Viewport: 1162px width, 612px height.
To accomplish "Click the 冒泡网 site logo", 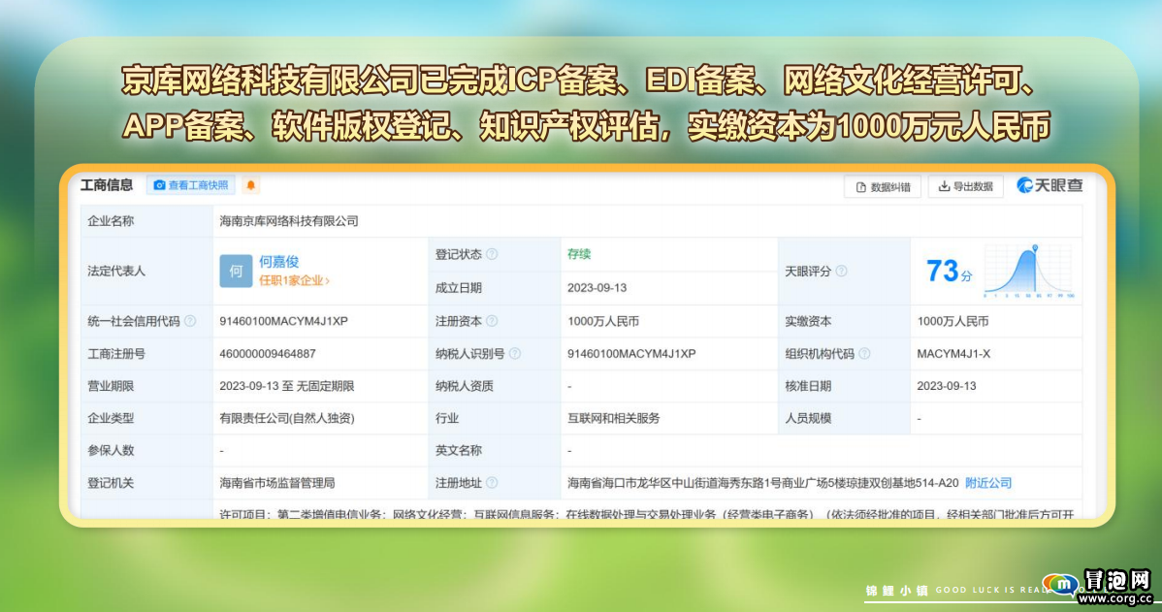I will [1099, 586].
